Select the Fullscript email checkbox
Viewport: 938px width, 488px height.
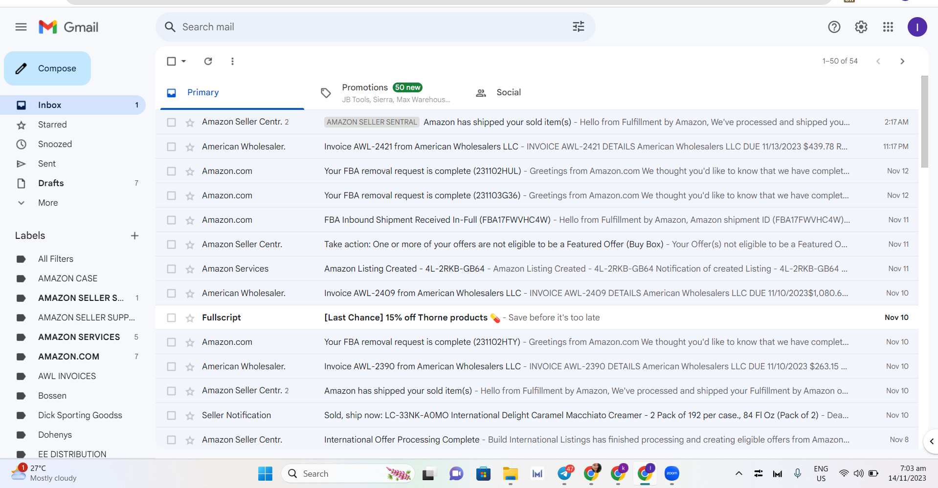171,318
